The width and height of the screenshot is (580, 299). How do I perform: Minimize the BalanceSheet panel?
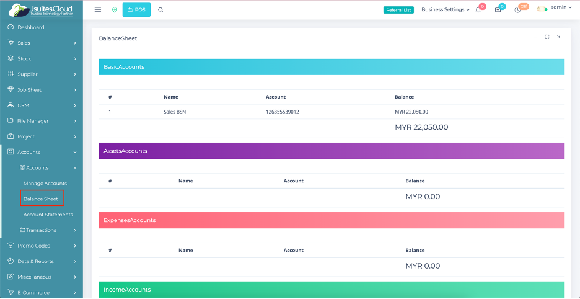(535, 37)
